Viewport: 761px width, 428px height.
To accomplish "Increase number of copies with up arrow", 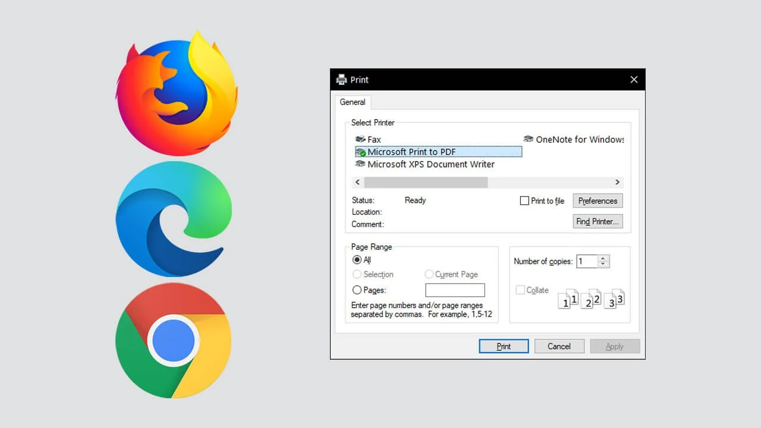I will click(x=603, y=258).
